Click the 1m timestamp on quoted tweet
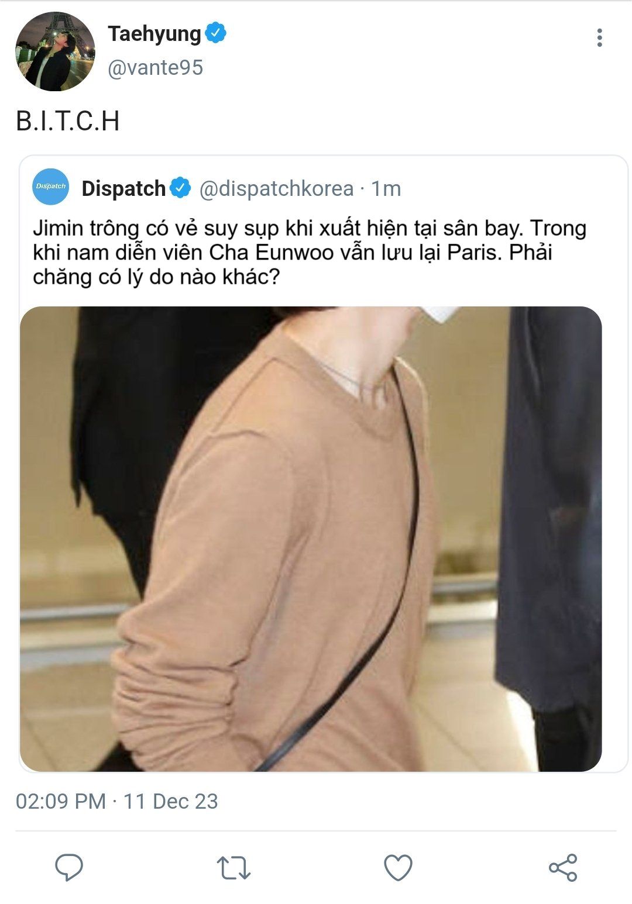This screenshot has width=632, height=904. coord(386,189)
